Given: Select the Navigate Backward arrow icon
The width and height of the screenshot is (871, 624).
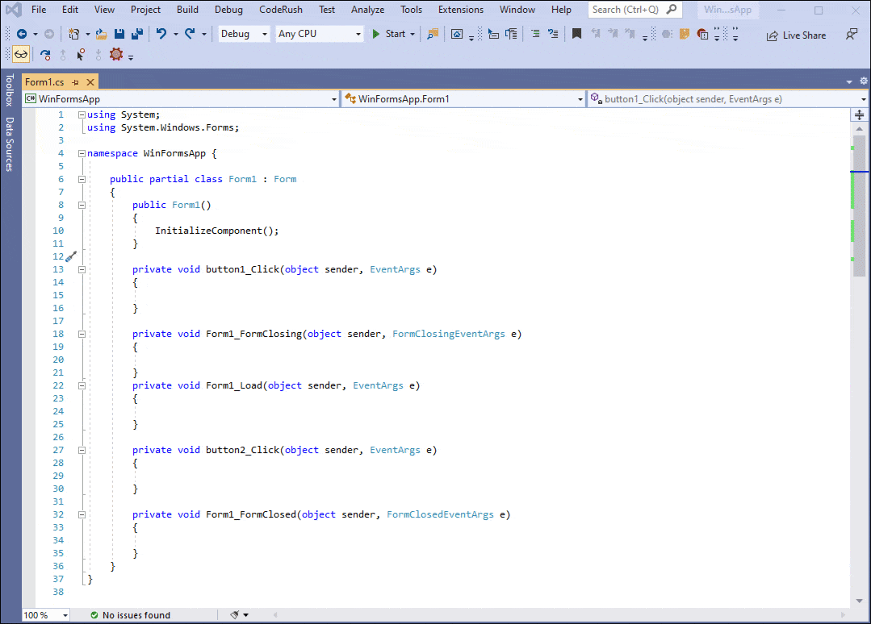Looking at the screenshot, I should [x=22, y=34].
